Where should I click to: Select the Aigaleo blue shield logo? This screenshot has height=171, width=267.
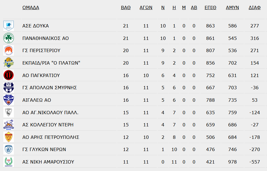pos(9,100)
